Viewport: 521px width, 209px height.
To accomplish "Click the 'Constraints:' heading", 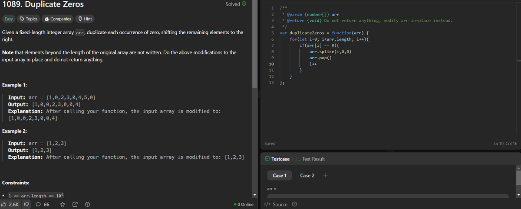I will [16, 183].
